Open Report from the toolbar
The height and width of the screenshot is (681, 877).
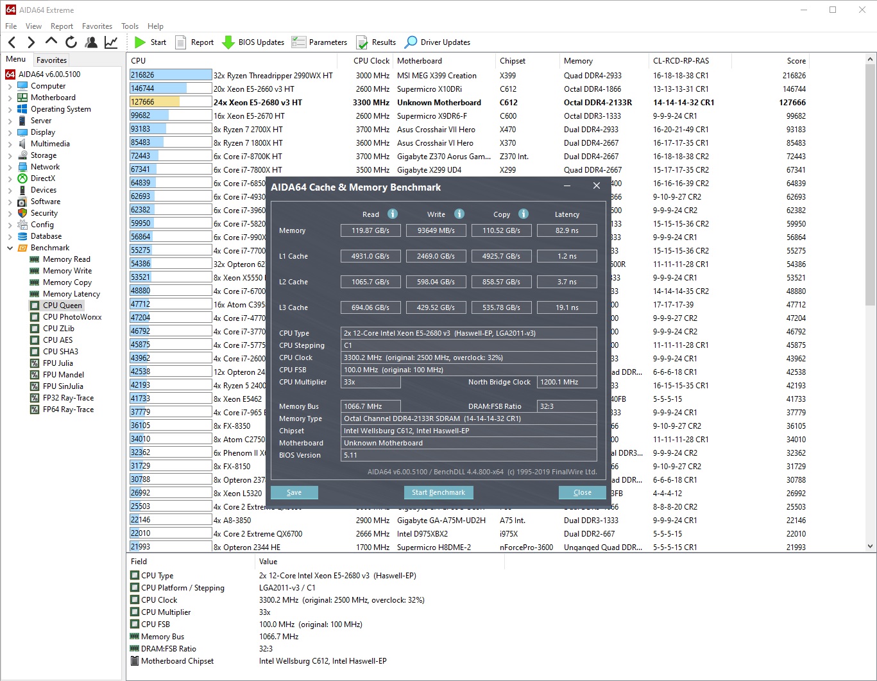195,42
